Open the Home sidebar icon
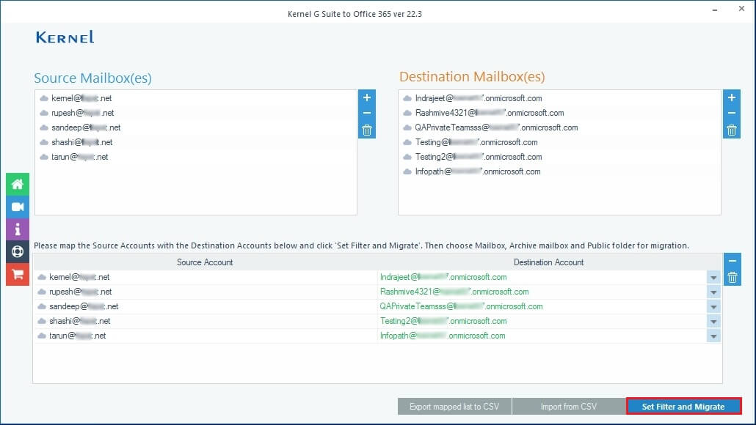 tap(18, 185)
